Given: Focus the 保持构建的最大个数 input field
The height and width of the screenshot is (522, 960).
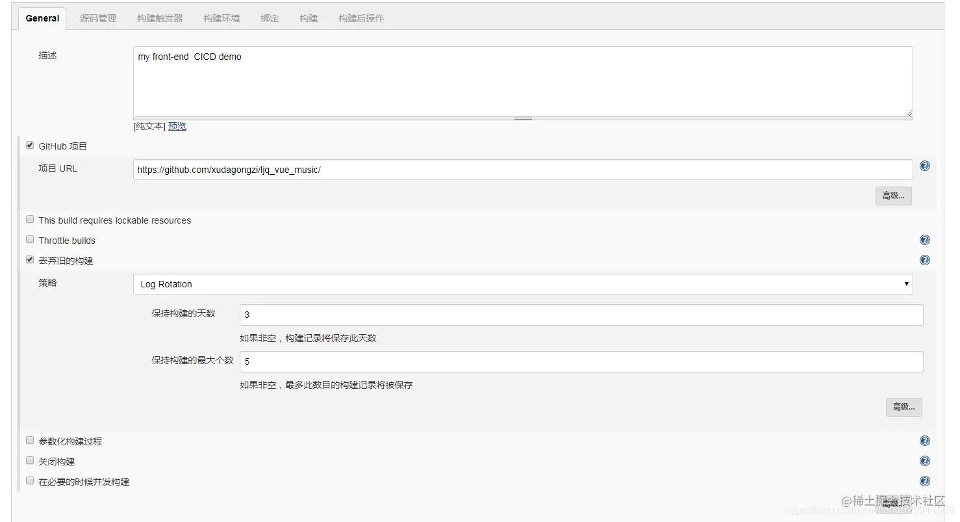Looking at the screenshot, I should click(x=581, y=361).
